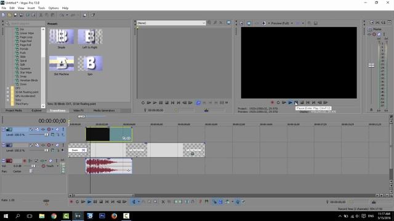Viewport: 394px width, 221px height.
Task: Click the Stop button under the video preview
Action: tap(302, 103)
